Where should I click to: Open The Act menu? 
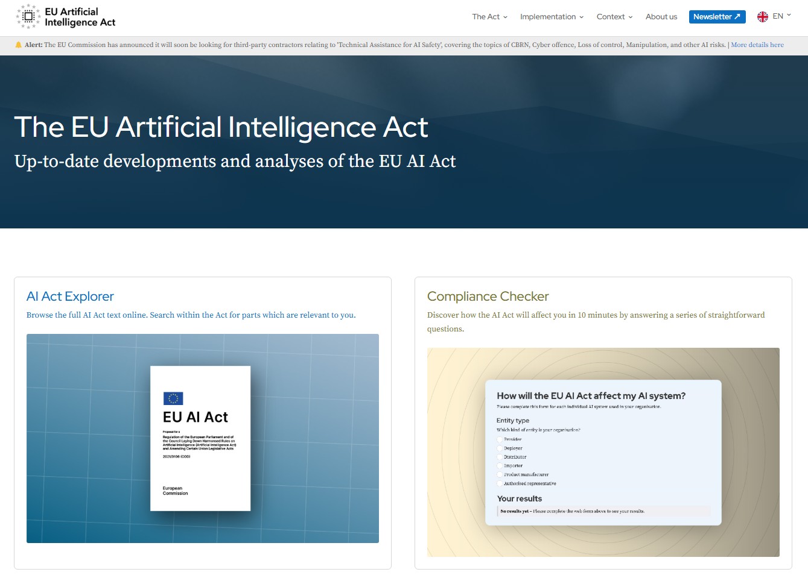coord(489,17)
